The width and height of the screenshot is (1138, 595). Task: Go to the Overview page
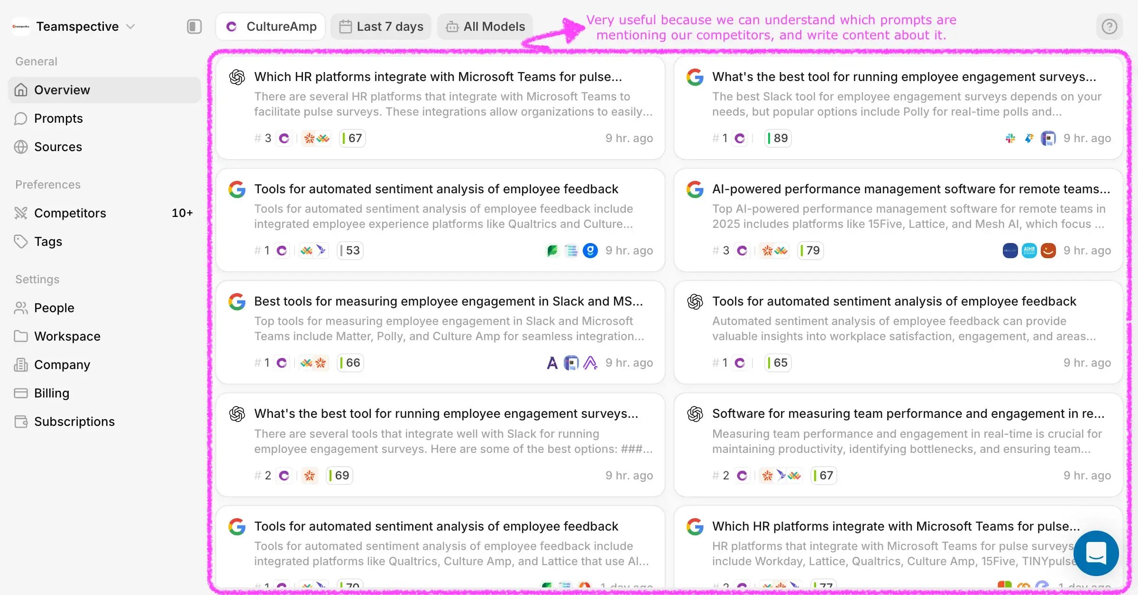pos(62,90)
